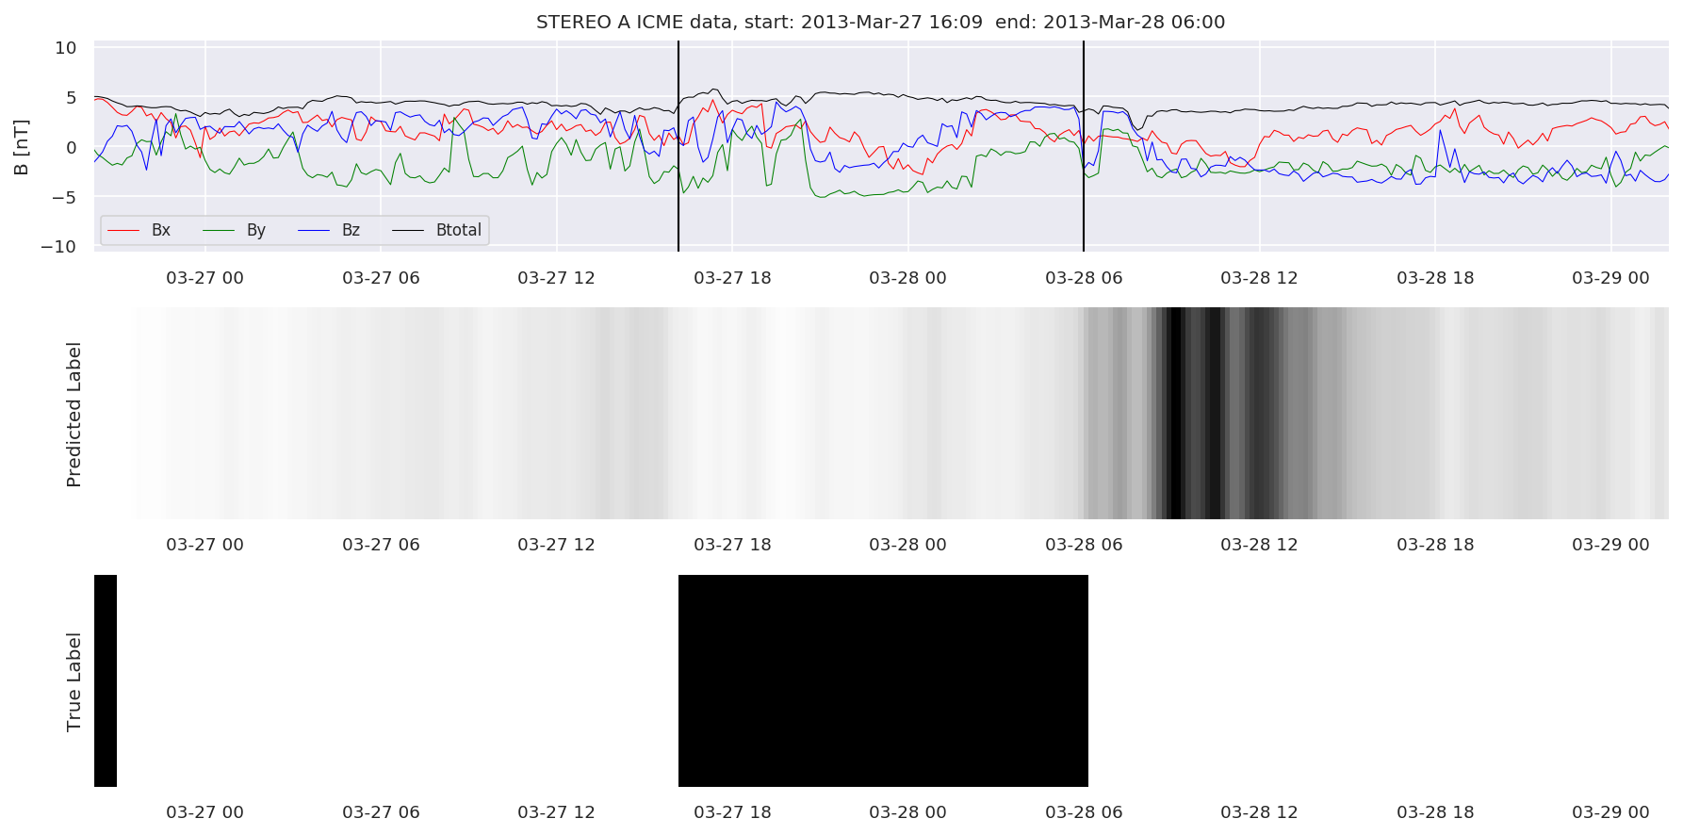Click '03-27 00' tick under the B field plot

coord(204,278)
